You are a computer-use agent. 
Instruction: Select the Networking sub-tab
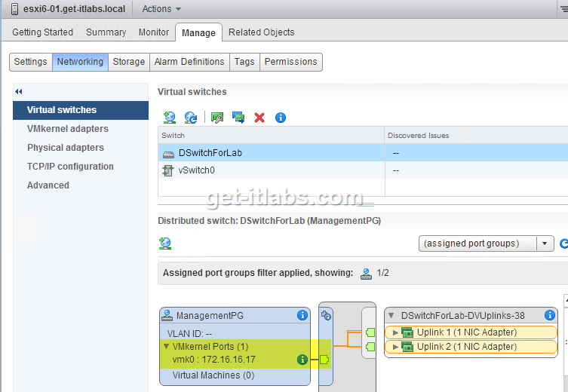click(x=80, y=62)
